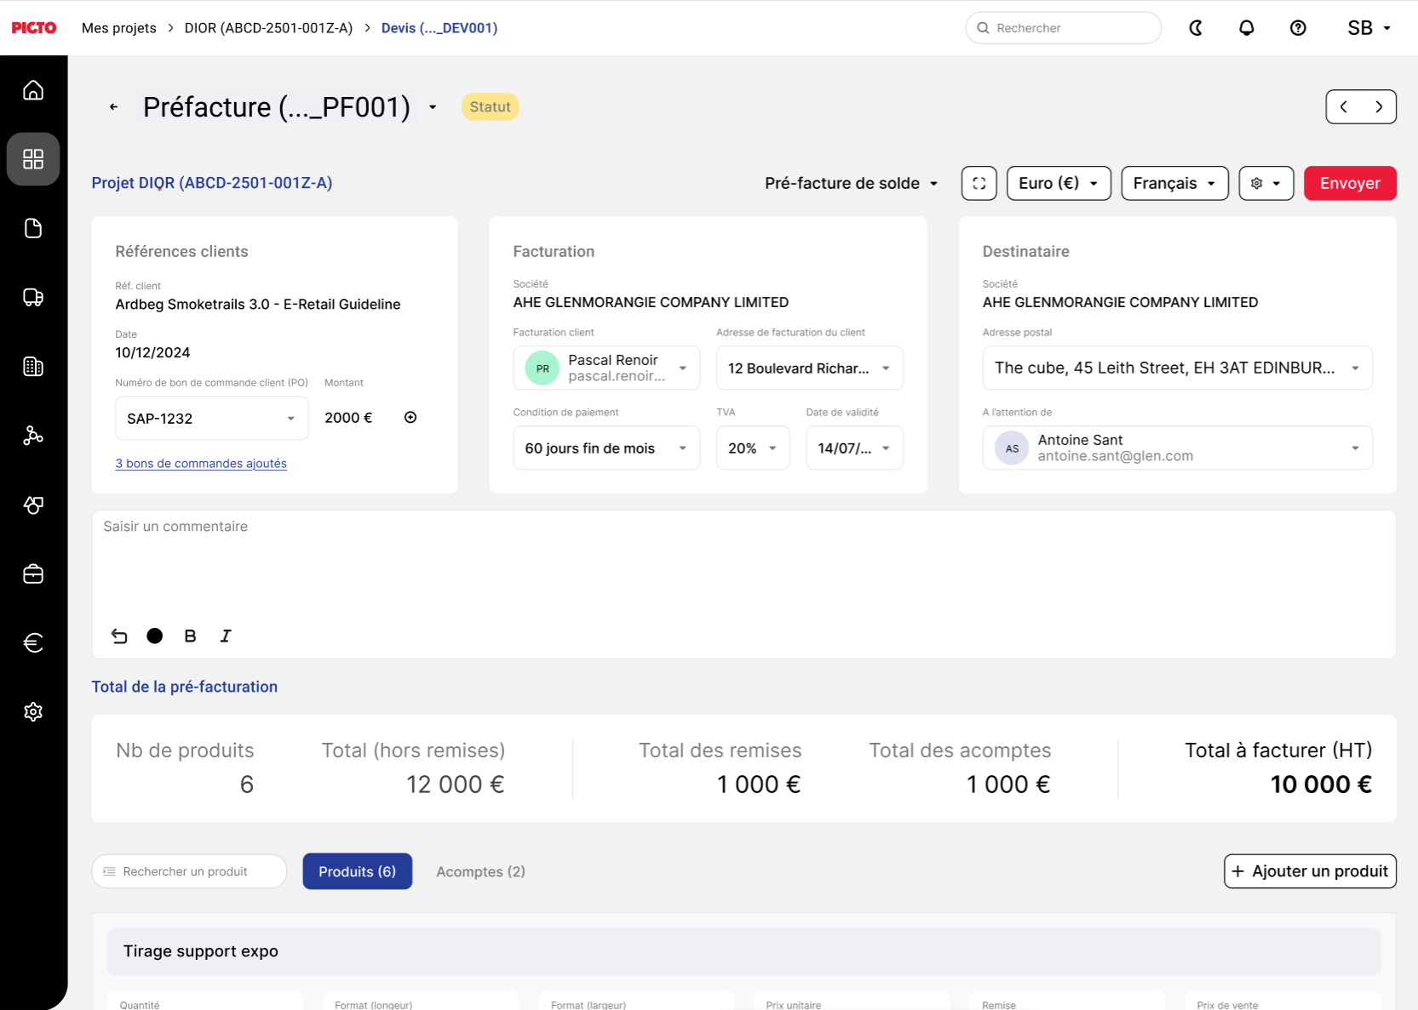Expand the Préfacture title dropdown arrow

(433, 107)
